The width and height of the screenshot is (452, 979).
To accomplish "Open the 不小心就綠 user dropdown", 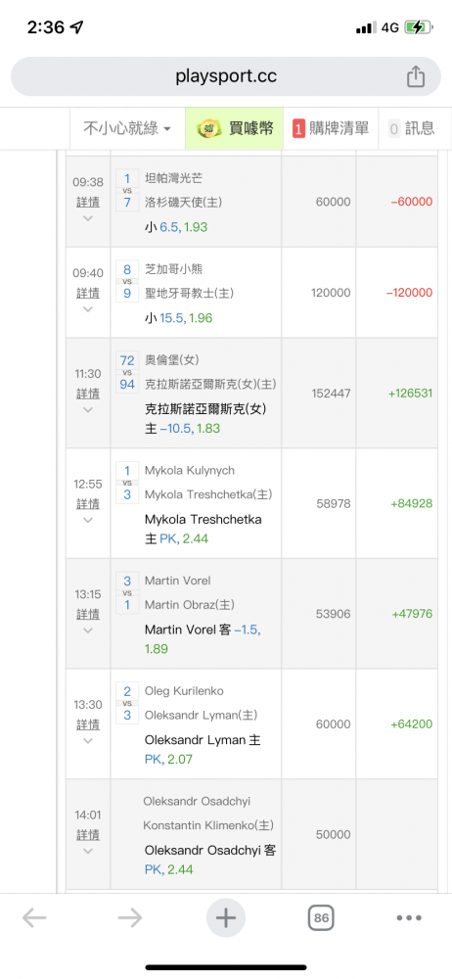I will 128,128.
